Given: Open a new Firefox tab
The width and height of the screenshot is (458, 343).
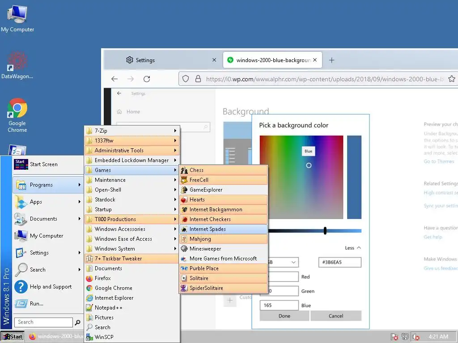Looking at the screenshot, I should click(x=331, y=60).
